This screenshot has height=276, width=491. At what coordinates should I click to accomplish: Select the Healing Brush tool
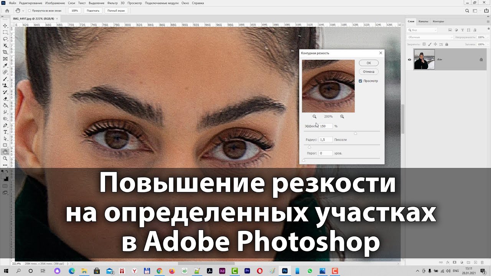[5, 72]
